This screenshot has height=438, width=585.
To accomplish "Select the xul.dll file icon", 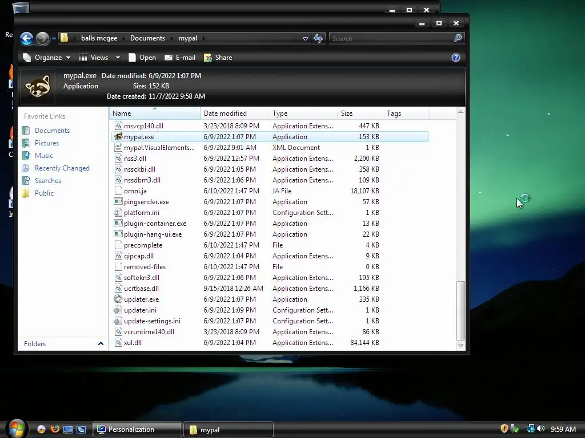I will [x=118, y=343].
